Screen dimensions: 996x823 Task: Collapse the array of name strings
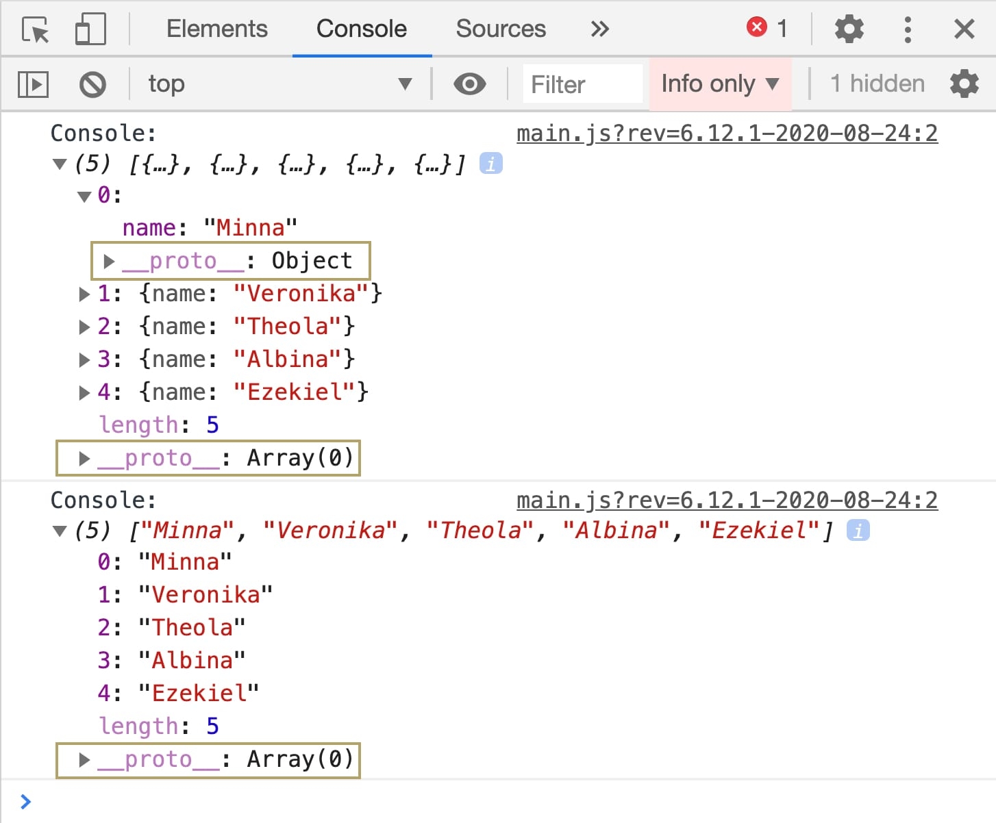pyautogui.click(x=60, y=531)
